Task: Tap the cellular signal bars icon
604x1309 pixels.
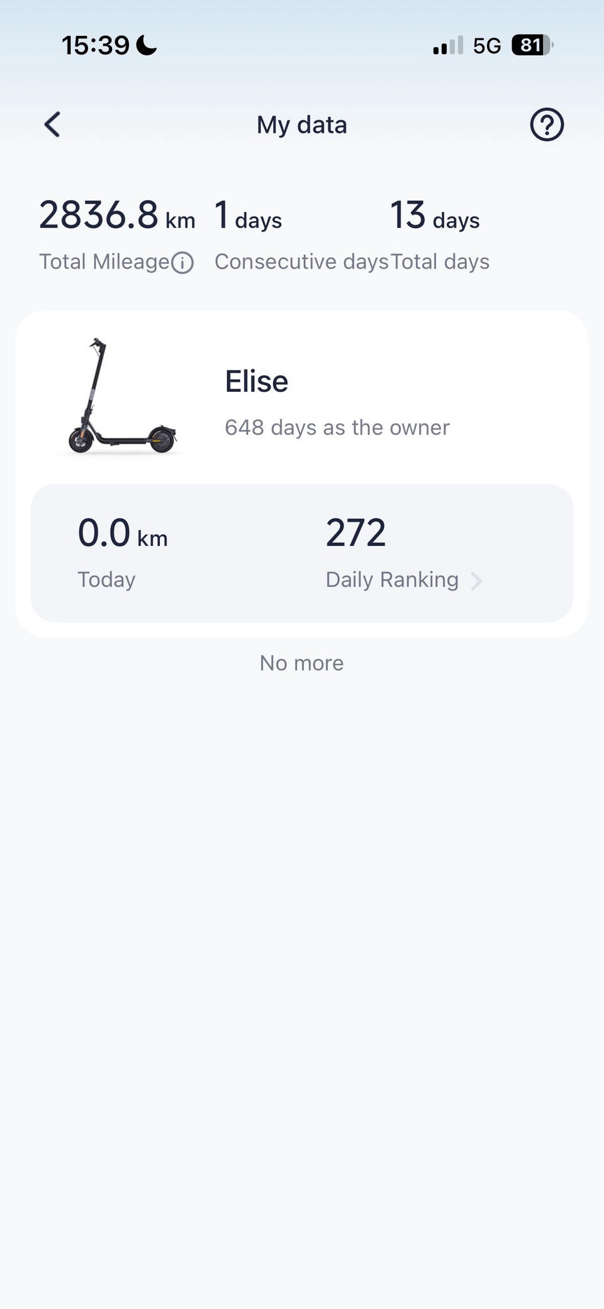Action: tap(448, 45)
